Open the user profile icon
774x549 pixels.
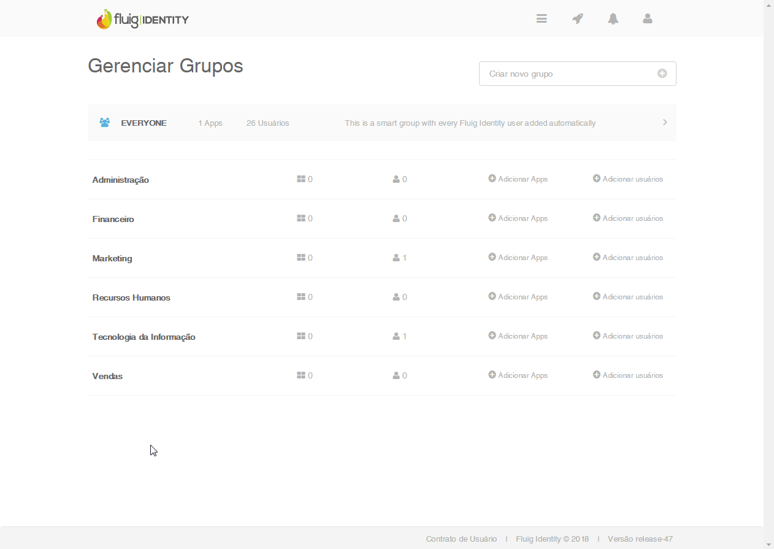pos(648,19)
